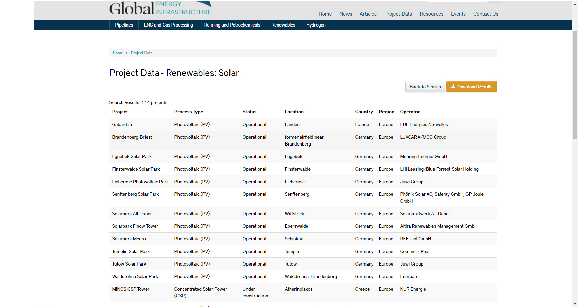Screen dimensions: 578x307
Task: Select the Solarpark Meuro project name
Action: pyautogui.click(x=129, y=239)
